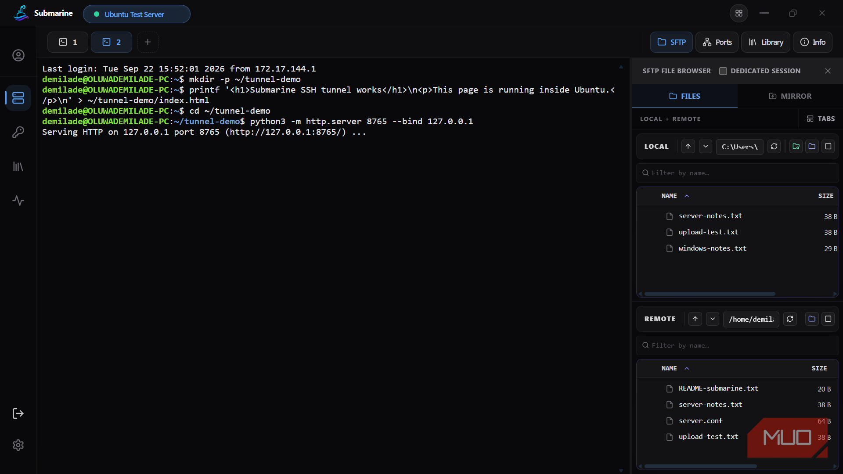Add a new terminal tab with plus
The width and height of the screenshot is (843, 474).
point(148,42)
